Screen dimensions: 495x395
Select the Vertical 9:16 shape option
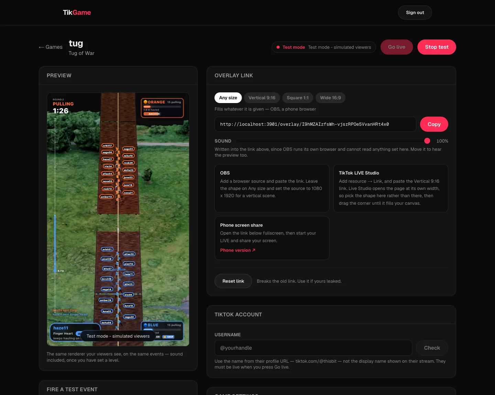pos(262,98)
